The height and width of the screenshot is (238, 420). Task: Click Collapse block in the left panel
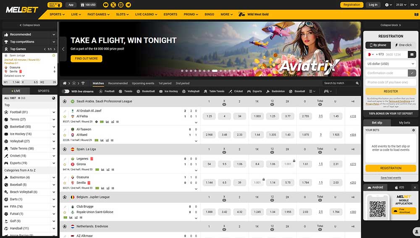coord(30,25)
